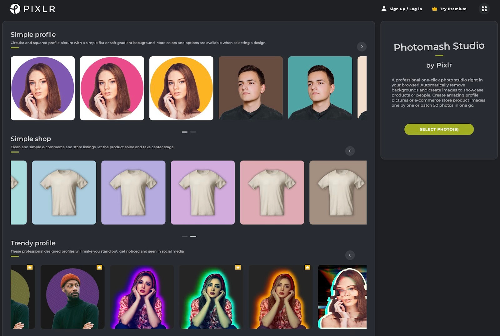Click the SELECT PHOTO(S) button
The image size is (500, 336).
click(439, 129)
